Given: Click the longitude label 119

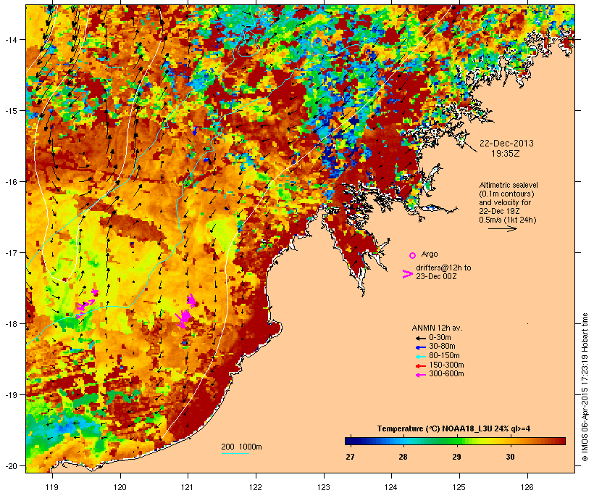Looking at the screenshot, I should pyautogui.click(x=52, y=487).
